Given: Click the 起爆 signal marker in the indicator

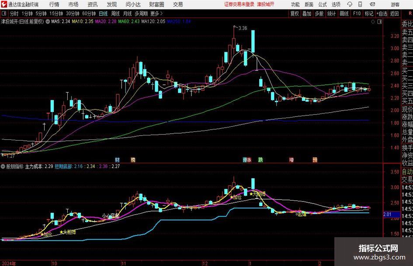Looking at the screenshot, I should (301, 214).
